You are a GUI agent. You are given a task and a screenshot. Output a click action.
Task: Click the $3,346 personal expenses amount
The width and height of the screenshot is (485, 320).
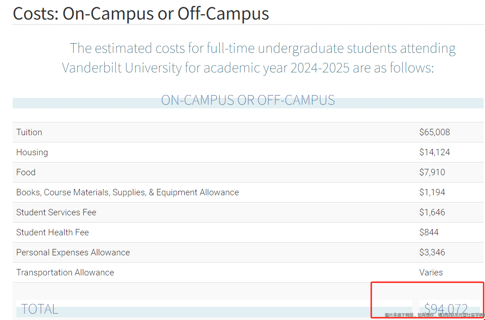tap(432, 253)
